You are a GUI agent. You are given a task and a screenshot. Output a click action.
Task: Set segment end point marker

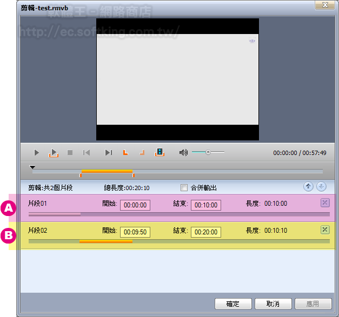[142, 153]
